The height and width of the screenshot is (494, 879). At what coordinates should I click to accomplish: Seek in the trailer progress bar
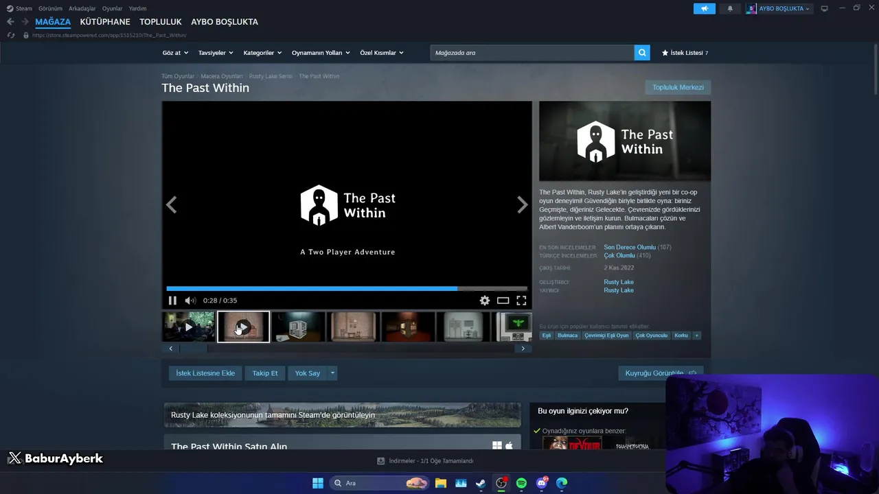(347, 289)
